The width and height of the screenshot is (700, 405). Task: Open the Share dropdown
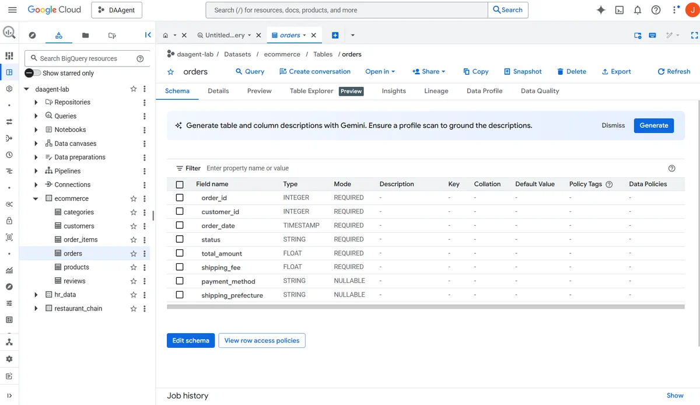point(429,72)
